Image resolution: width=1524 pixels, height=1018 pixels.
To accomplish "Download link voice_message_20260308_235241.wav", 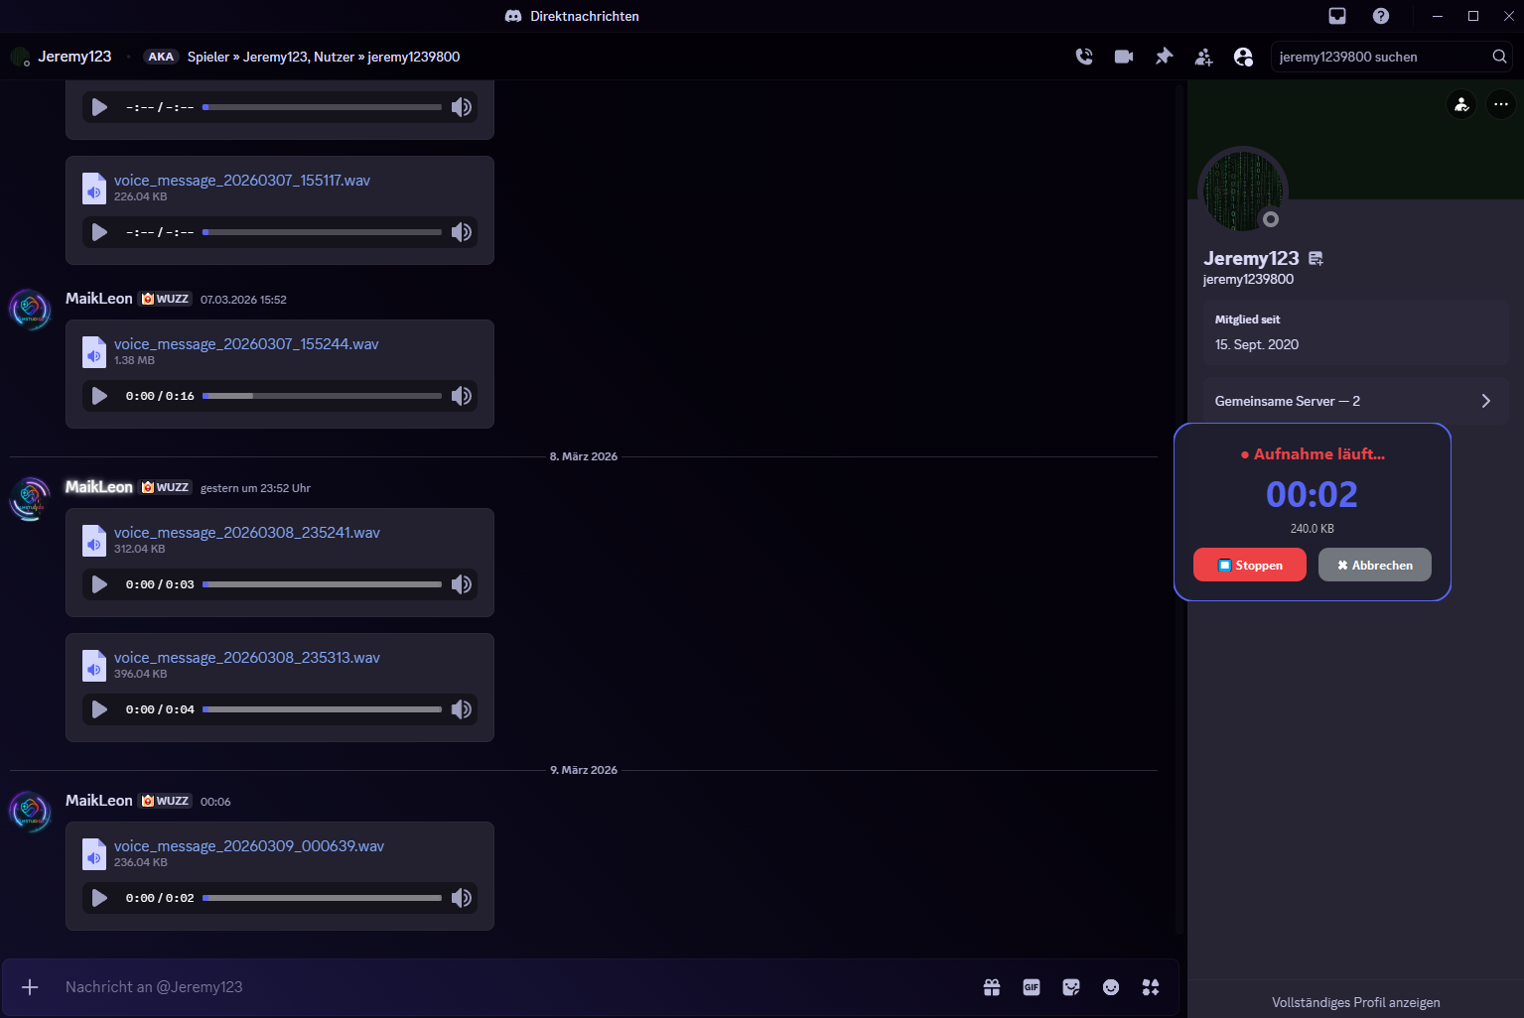I will [x=247, y=533].
